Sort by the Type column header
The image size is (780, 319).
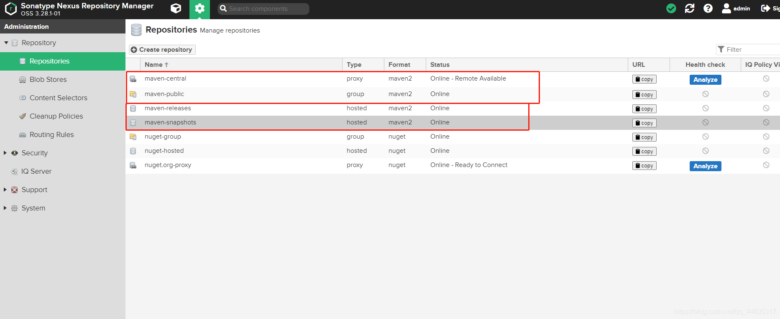[x=363, y=65]
